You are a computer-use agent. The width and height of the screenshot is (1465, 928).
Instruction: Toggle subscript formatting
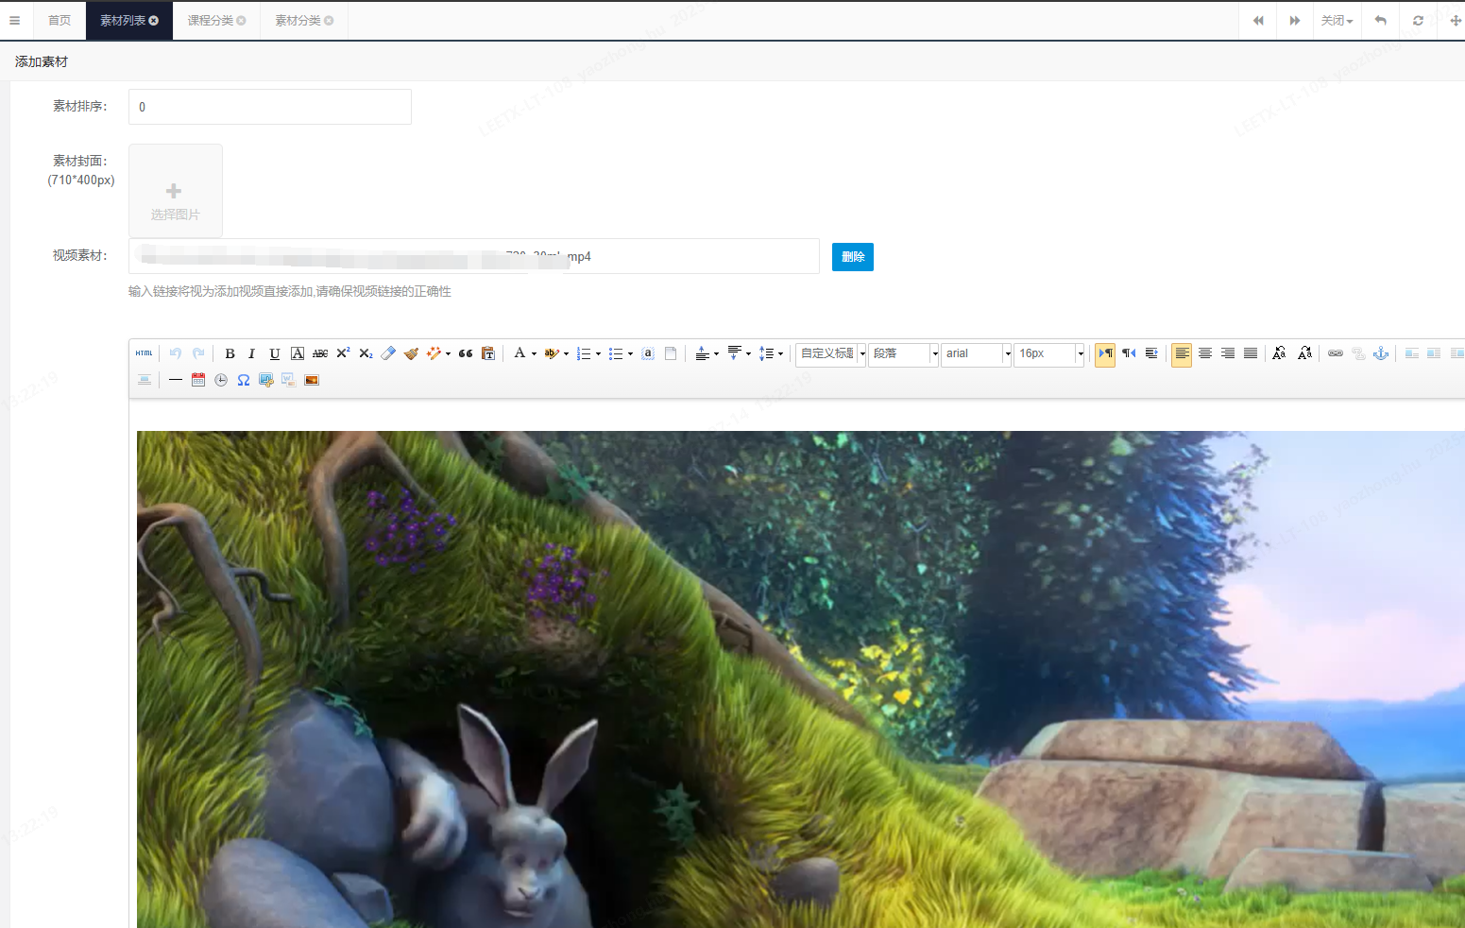[366, 353]
